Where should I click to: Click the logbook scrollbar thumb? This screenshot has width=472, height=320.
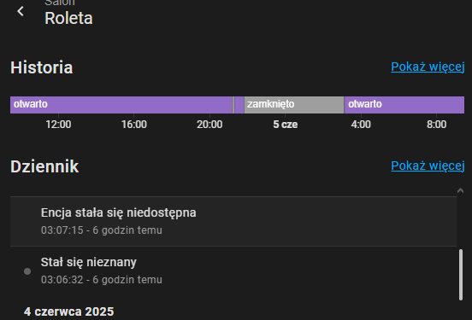click(461, 275)
